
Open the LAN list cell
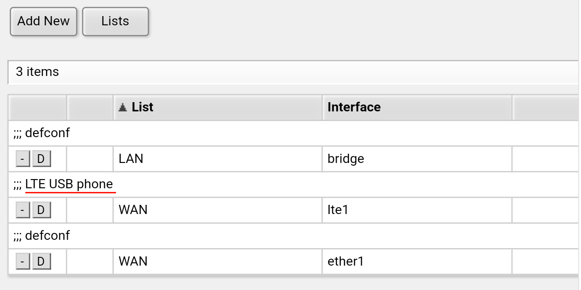coord(131,159)
